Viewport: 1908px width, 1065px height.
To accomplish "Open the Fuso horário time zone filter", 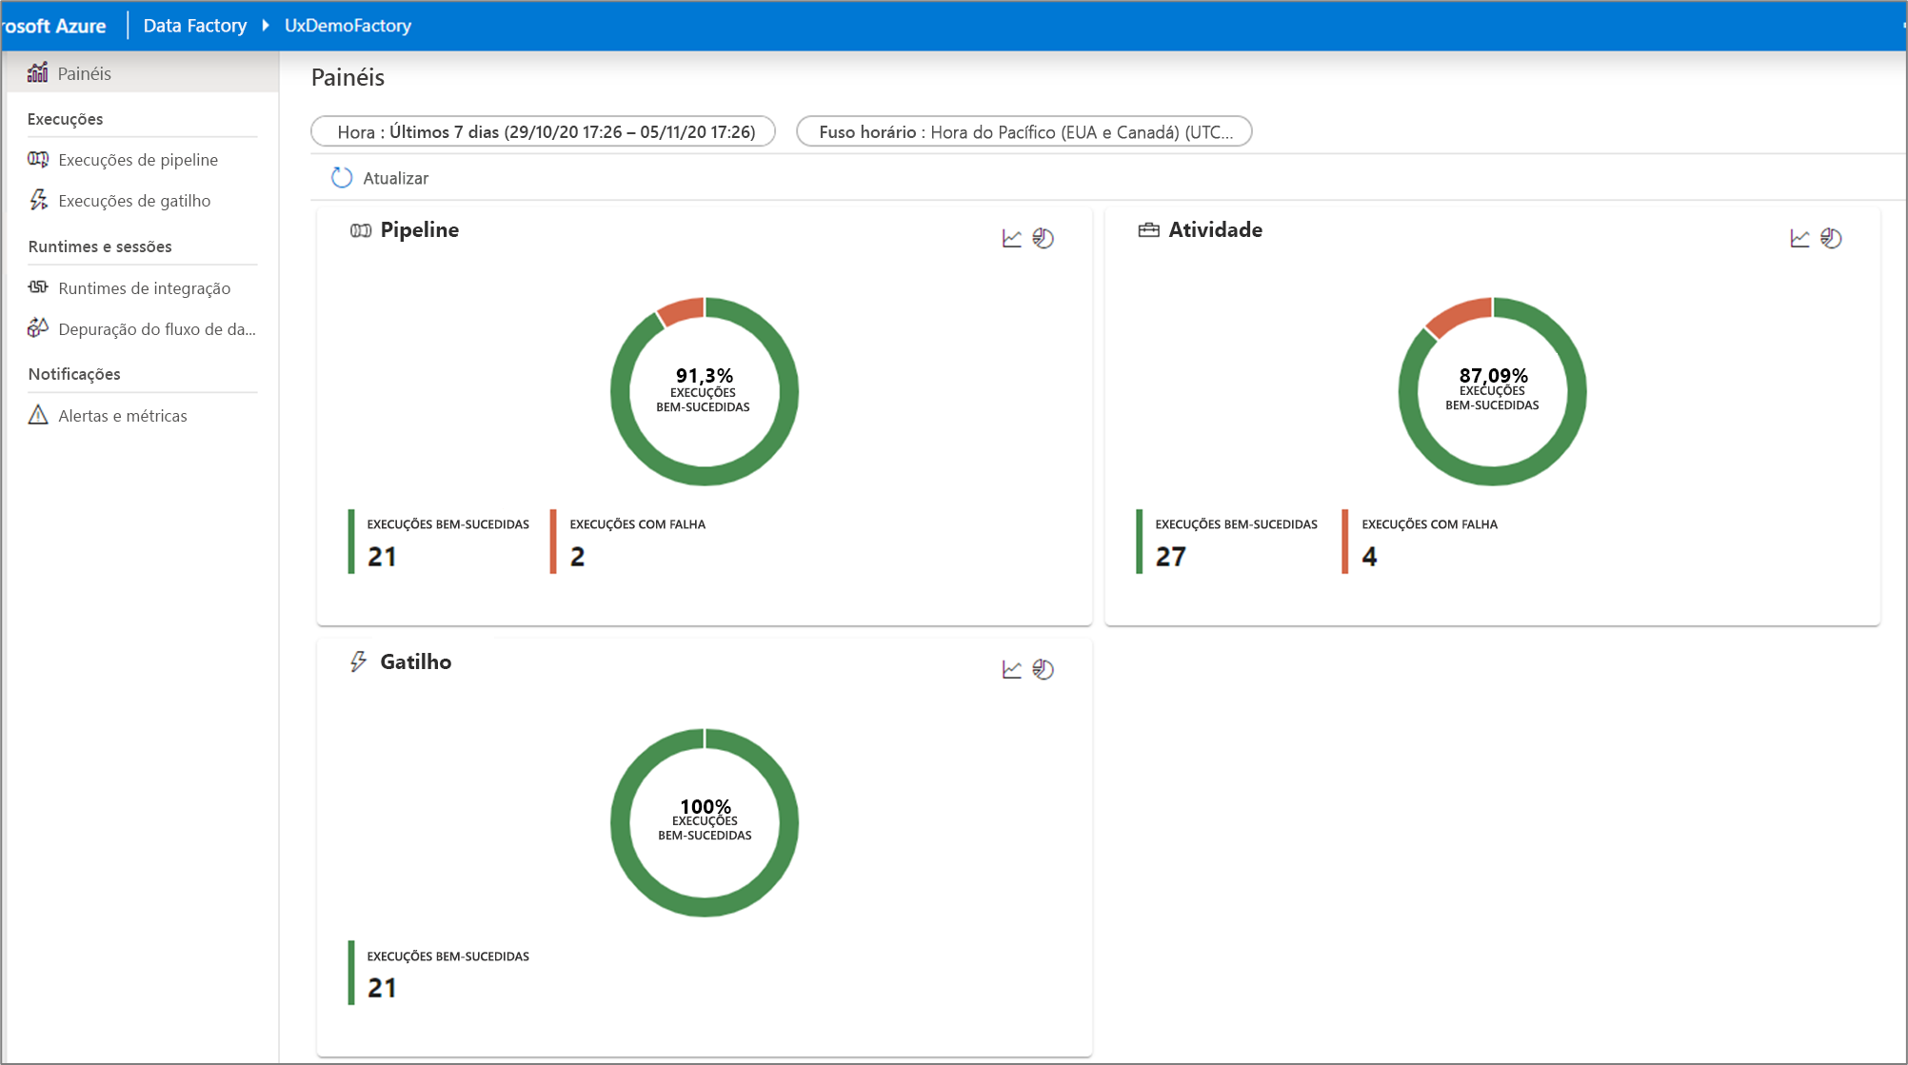I will click(1024, 131).
